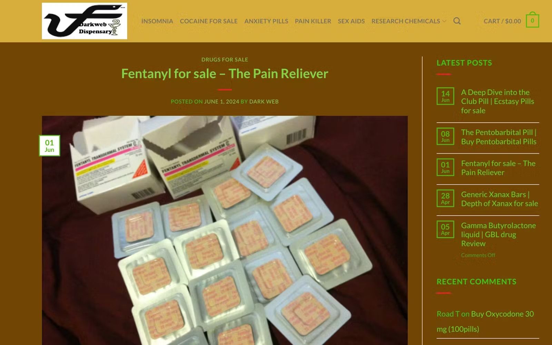Open the Research Chemicals menu item
Image resolution: width=552 pixels, height=345 pixels.
click(406, 21)
